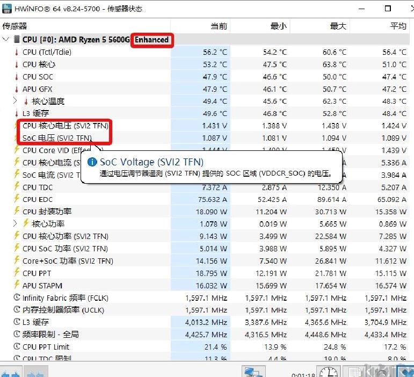
Task: Click the lightning icon beside CPU 核心功率 (SVI2 TFN)
Action: (17, 236)
